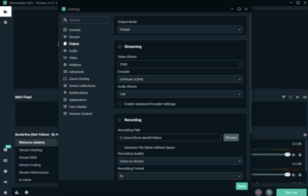Click the login arrow icon in sidebar
This screenshot has width=308, height=196.
point(6,182)
